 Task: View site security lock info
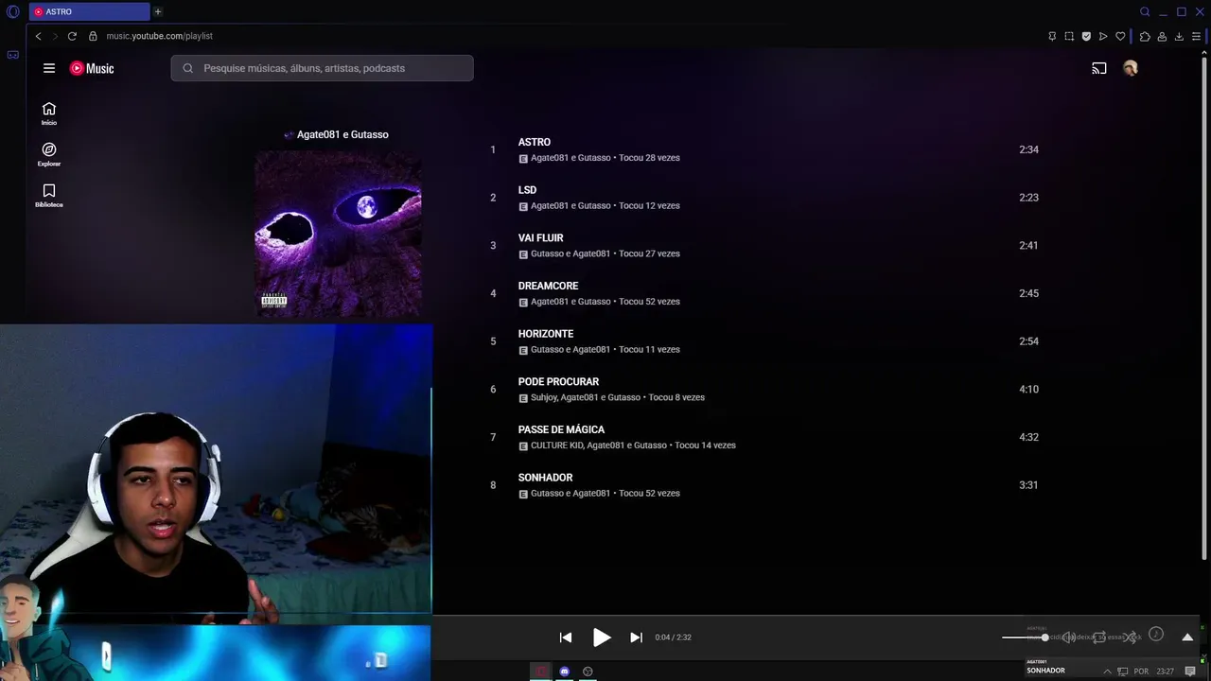coord(93,36)
